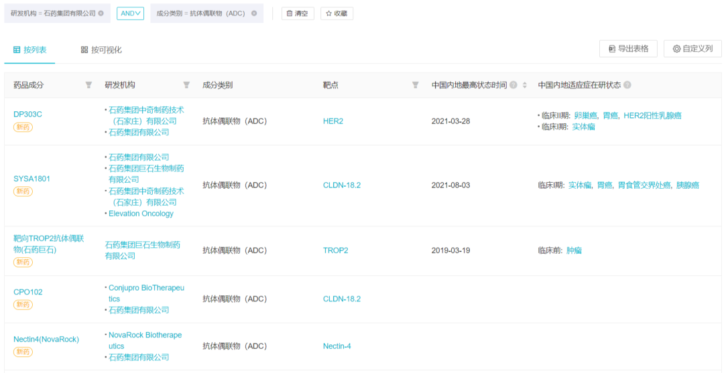The height and width of the screenshot is (373, 724).
Task: Click the 卵巢癌 indication link
Action: pos(585,116)
